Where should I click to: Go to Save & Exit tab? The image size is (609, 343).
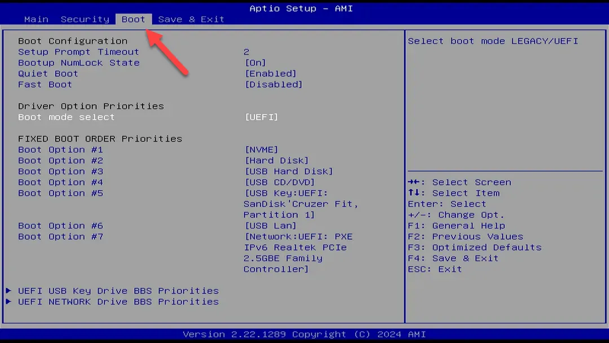pos(191,19)
